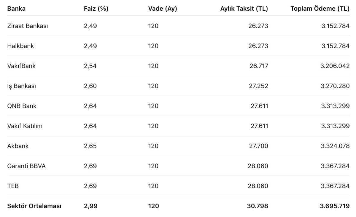356x217 pixels.
Task: Click the Aylık Taksit (TL) header
Action: coord(244,9)
